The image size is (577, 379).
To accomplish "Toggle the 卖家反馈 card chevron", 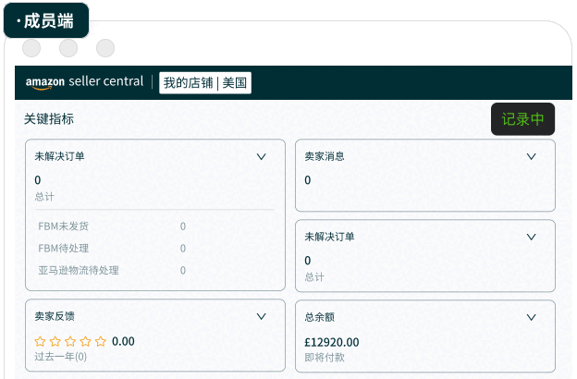I will [261, 316].
